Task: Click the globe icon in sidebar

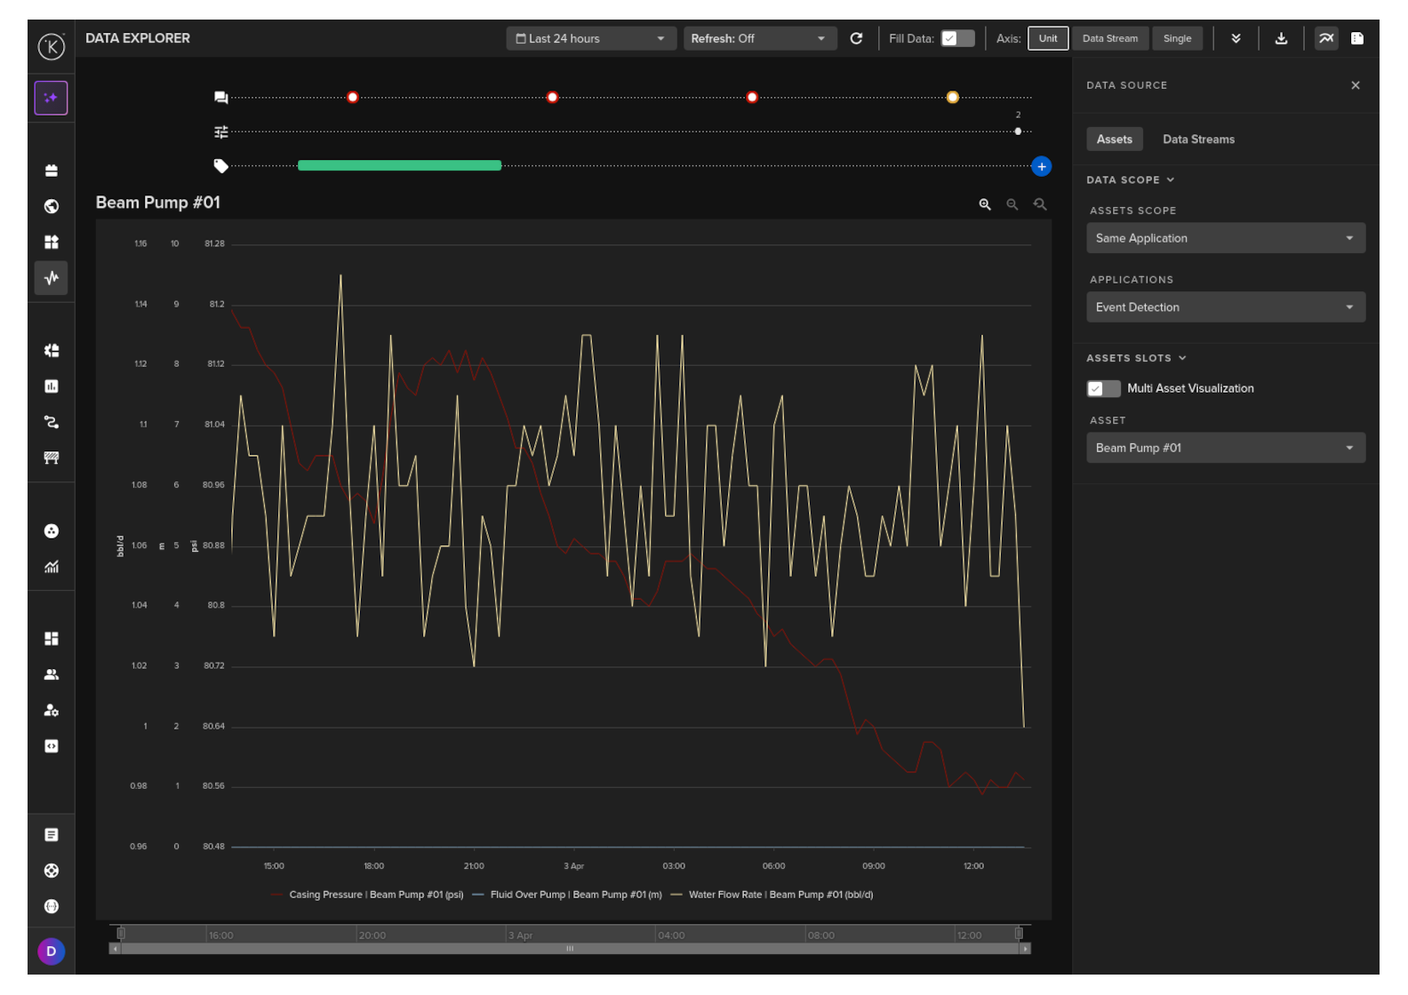Action: [x=52, y=206]
